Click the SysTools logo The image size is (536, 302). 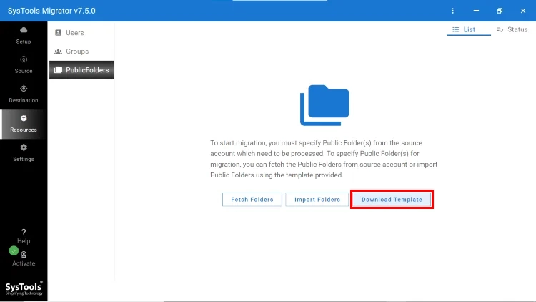click(x=24, y=288)
